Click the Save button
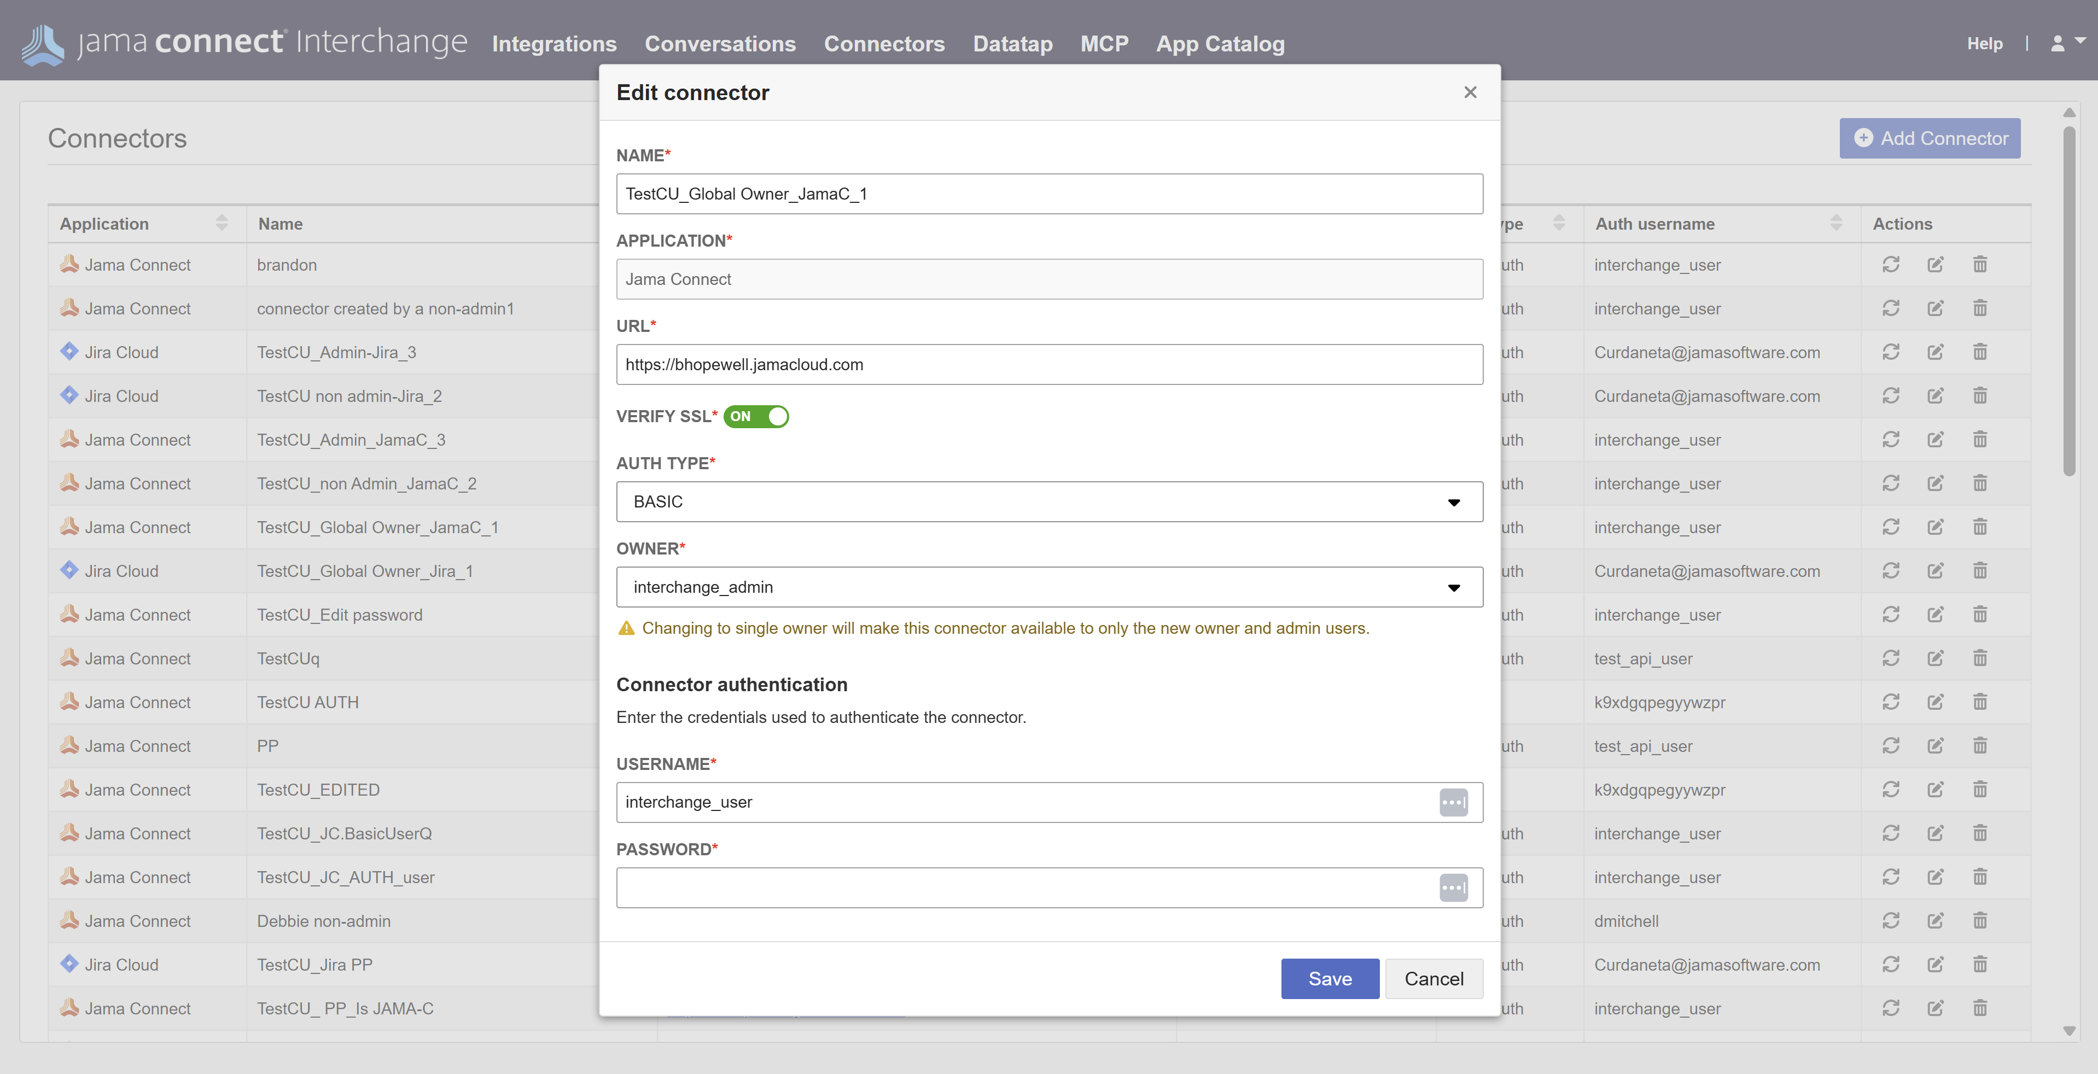2098x1074 pixels. 1330,979
